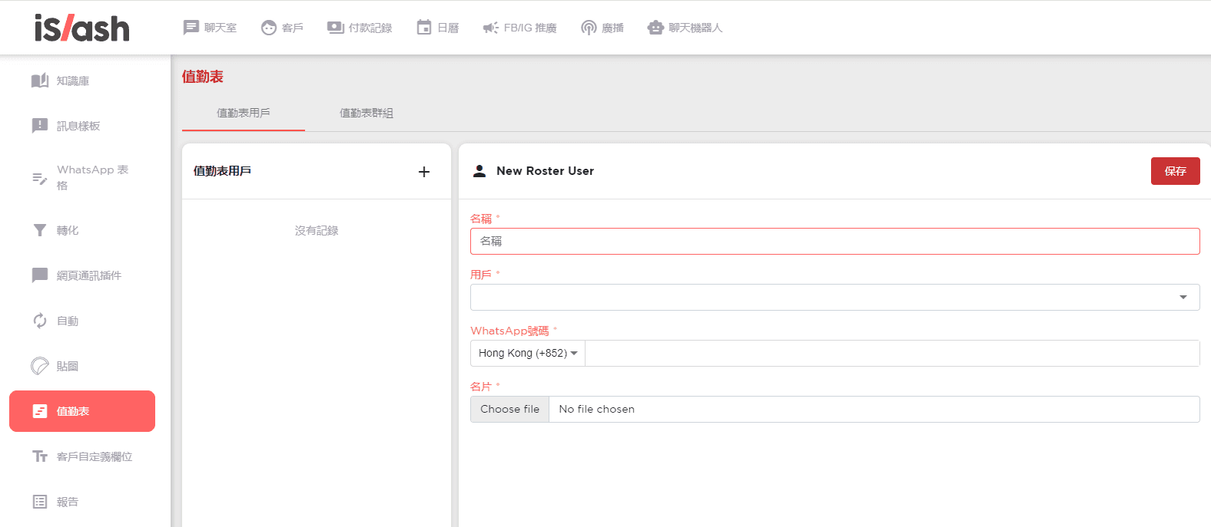The image size is (1211, 527).
Task: Go to 訊息樣板 in the sidebar
Action: [78, 126]
